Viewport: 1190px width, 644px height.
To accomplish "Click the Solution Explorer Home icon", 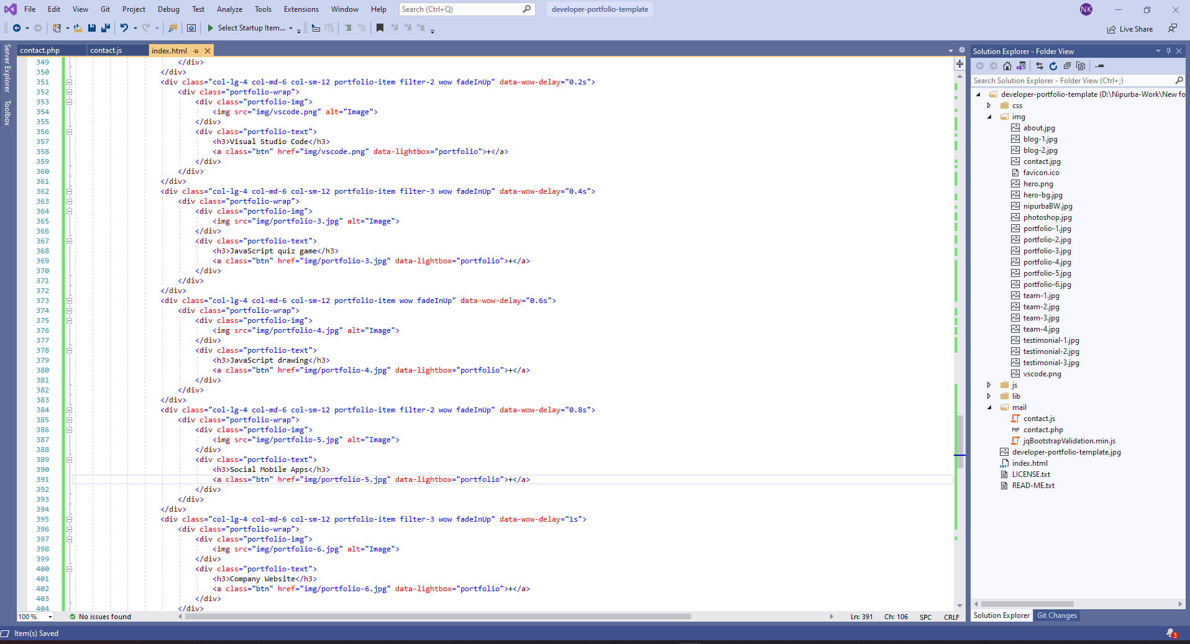I will [1007, 66].
